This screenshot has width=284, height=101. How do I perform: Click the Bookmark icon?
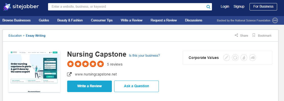254,35
